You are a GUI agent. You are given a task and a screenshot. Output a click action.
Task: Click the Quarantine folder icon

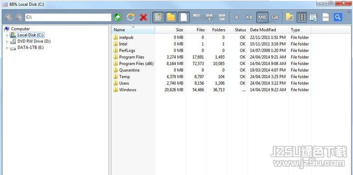115,70
